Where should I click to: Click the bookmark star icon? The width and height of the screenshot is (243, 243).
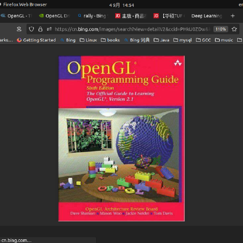coord(234,29)
